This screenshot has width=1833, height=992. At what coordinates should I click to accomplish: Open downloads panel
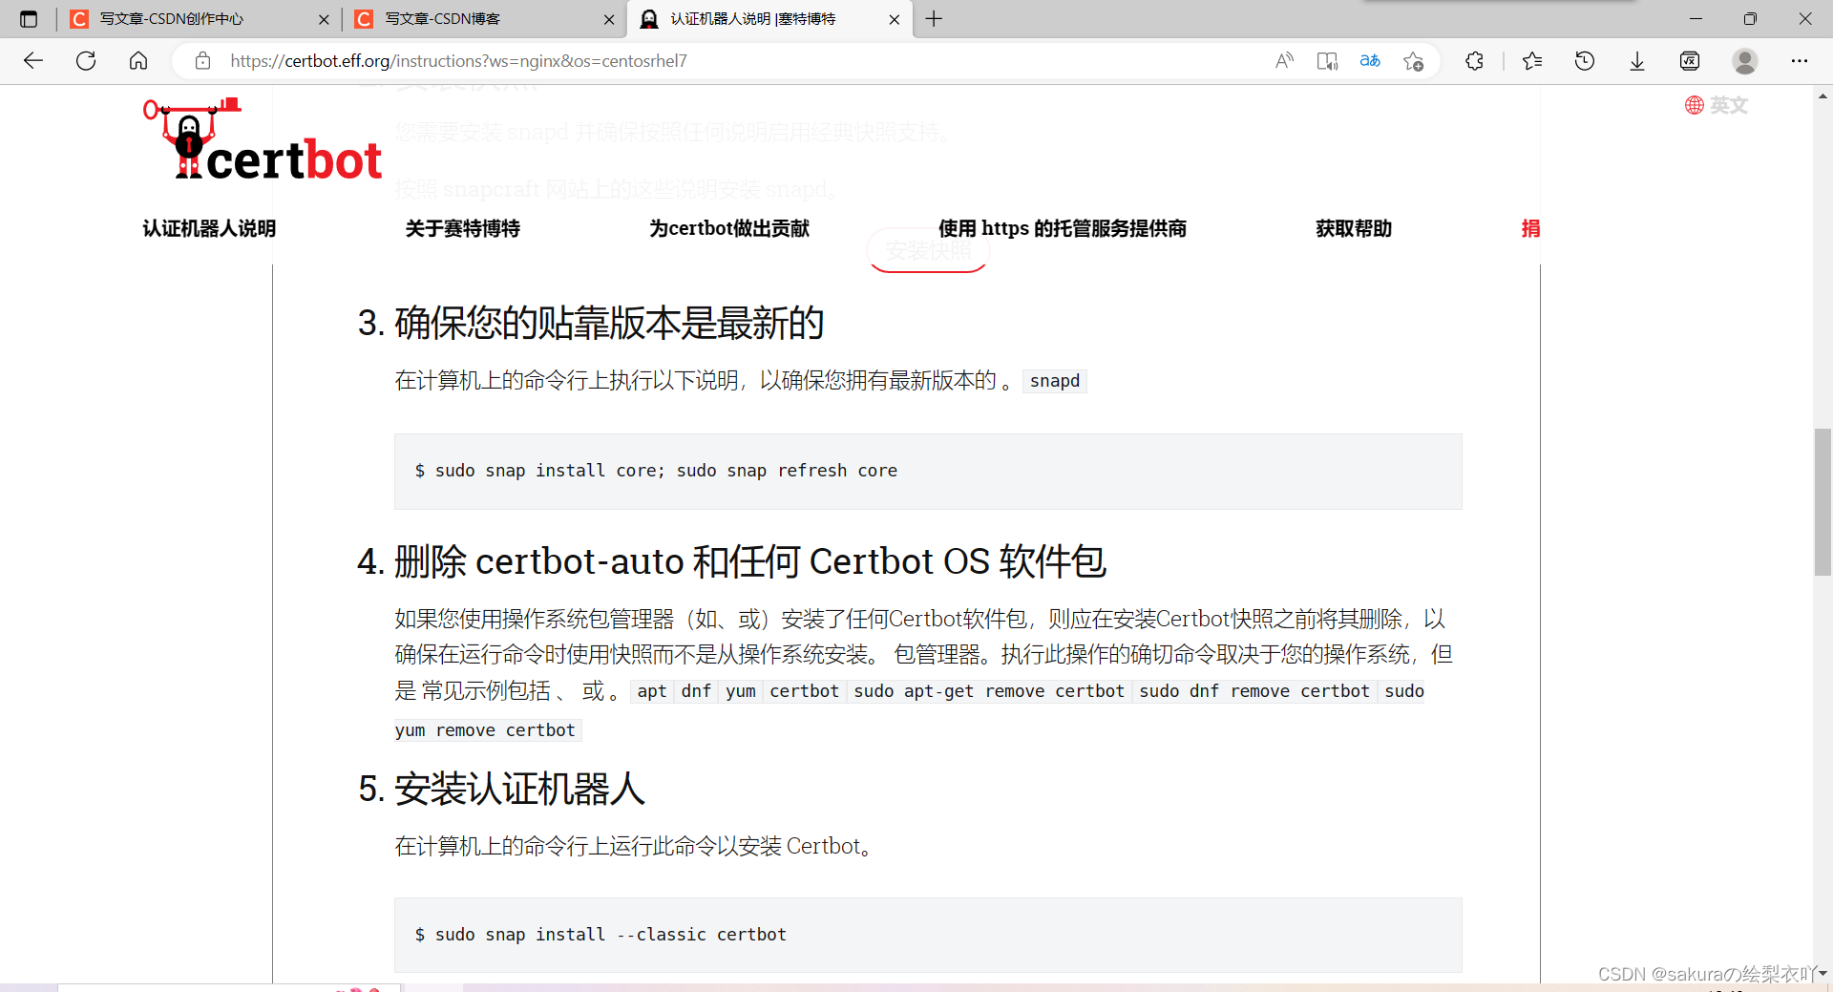click(1637, 61)
